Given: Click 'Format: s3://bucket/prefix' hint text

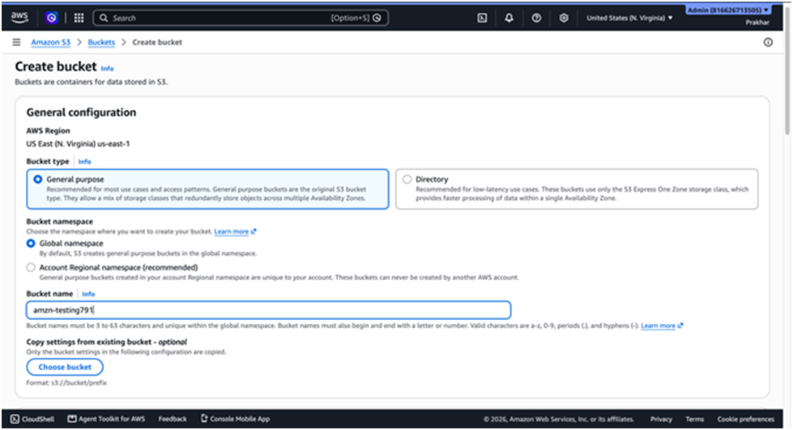Looking at the screenshot, I should 66,383.
